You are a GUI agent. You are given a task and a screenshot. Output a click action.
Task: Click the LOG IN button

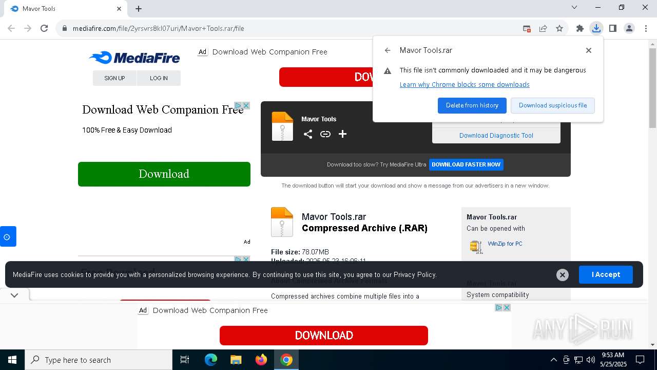pos(159,78)
